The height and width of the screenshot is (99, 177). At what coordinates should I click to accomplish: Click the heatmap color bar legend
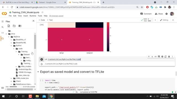108,37
